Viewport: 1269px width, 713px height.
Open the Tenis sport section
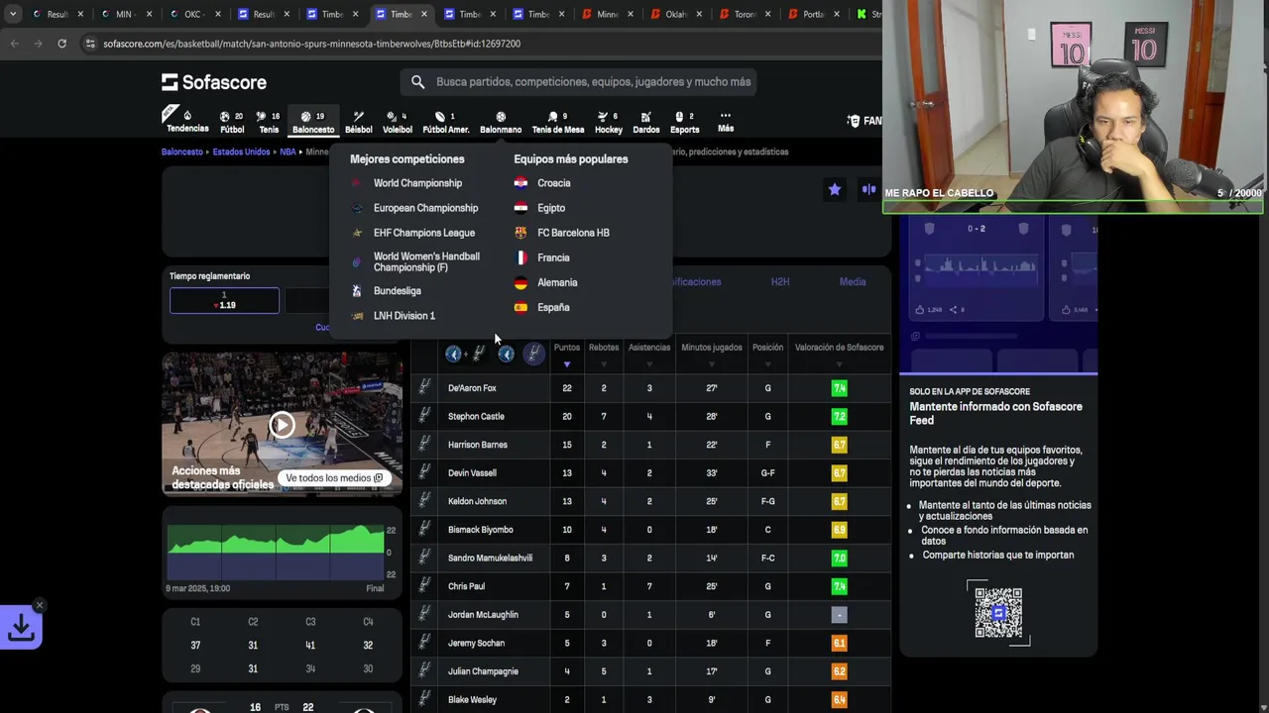click(x=269, y=122)
